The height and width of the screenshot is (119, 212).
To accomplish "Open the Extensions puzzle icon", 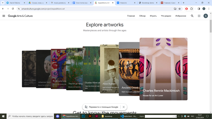I will [192, 9].
